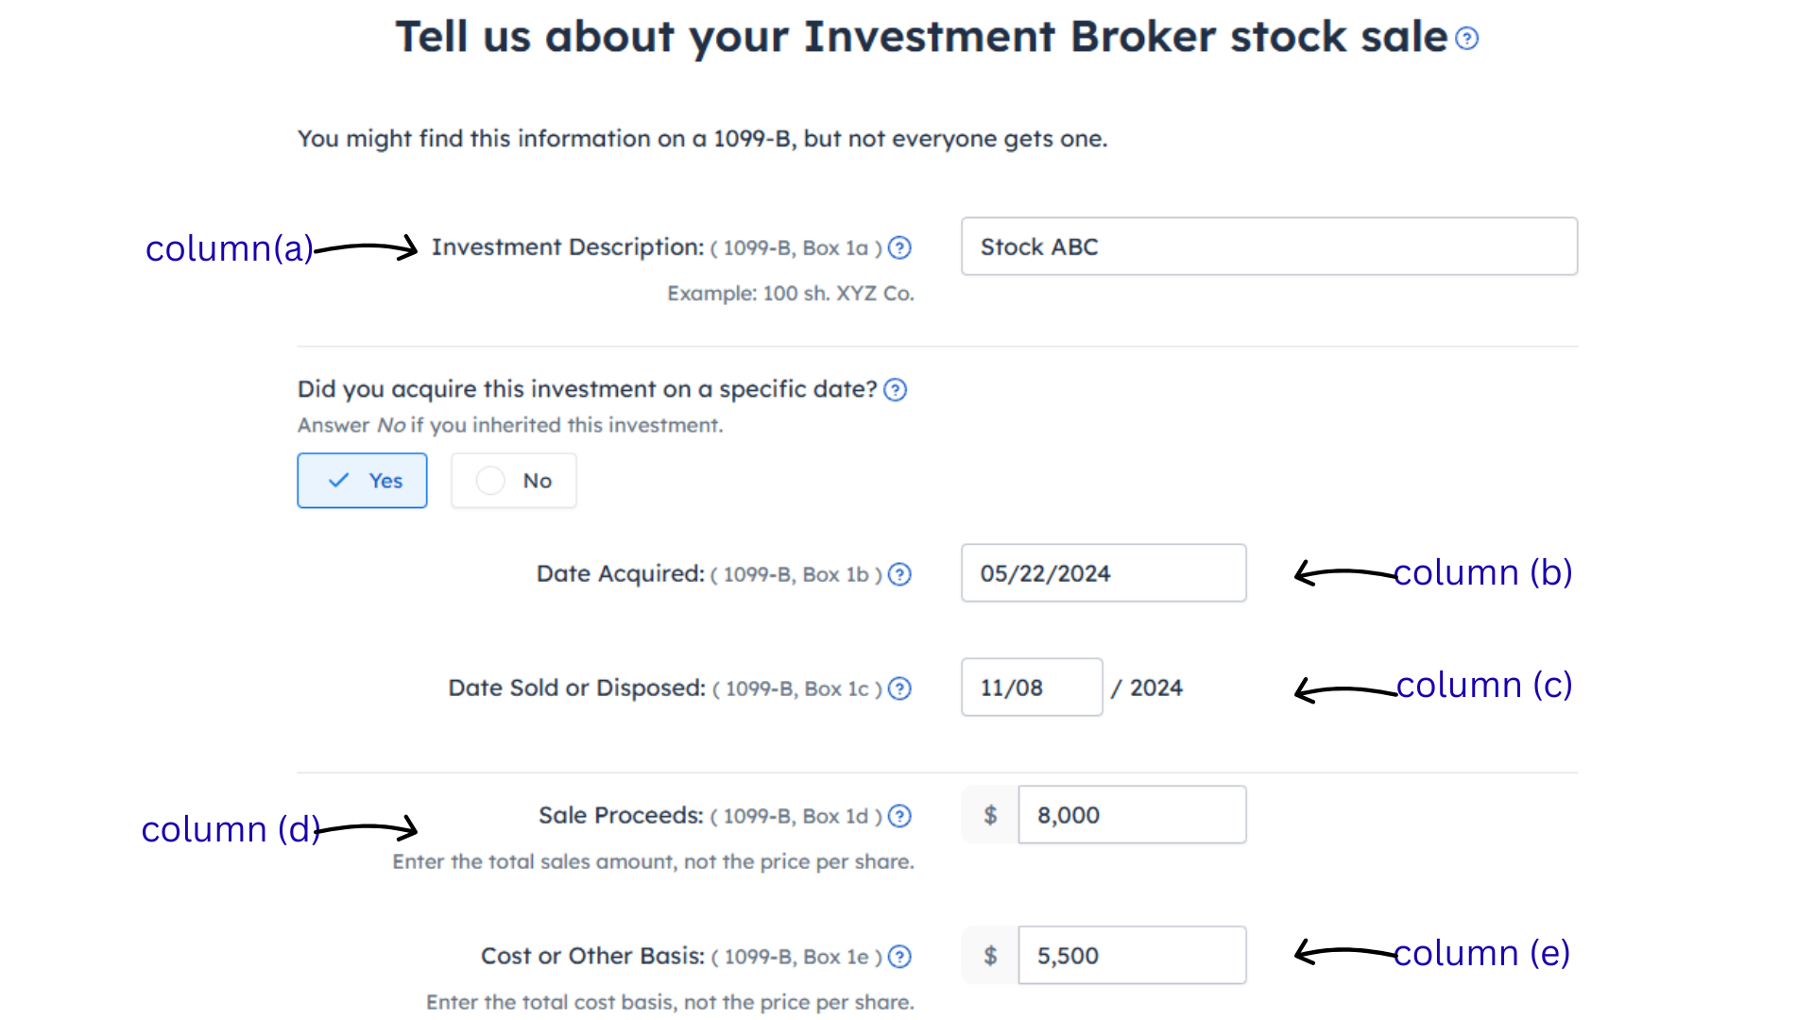Click the Sale Proceeds amount field

pyautogui.click(x=1132, y=815)
